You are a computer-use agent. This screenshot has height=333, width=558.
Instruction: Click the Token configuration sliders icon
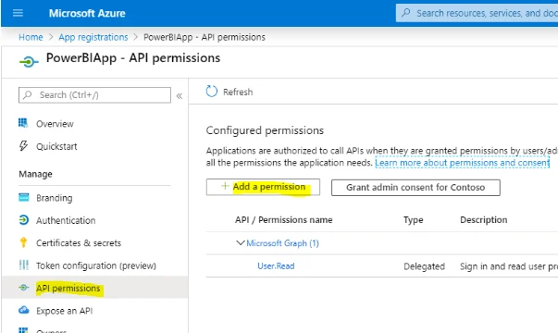(23, 265)
